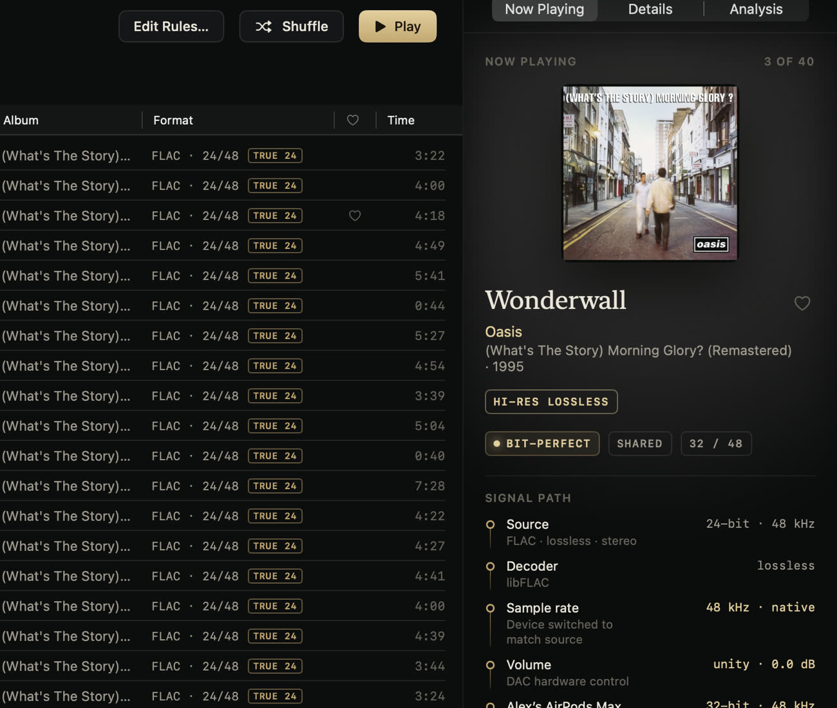837x708 pixels.
Task: Click the libFLAC decoder label
Action: tap(527, 582)
